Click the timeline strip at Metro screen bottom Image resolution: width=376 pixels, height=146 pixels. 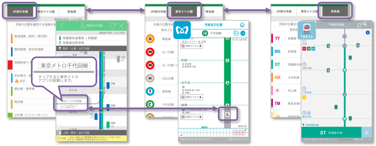(x=214, y=133)
